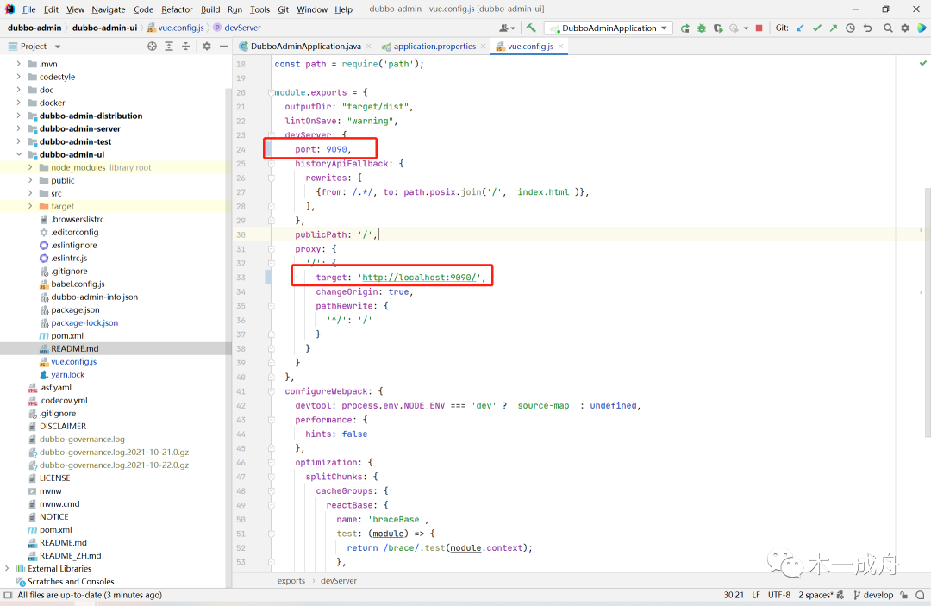Open the http://localhost:9090/ link

(419, 278)
